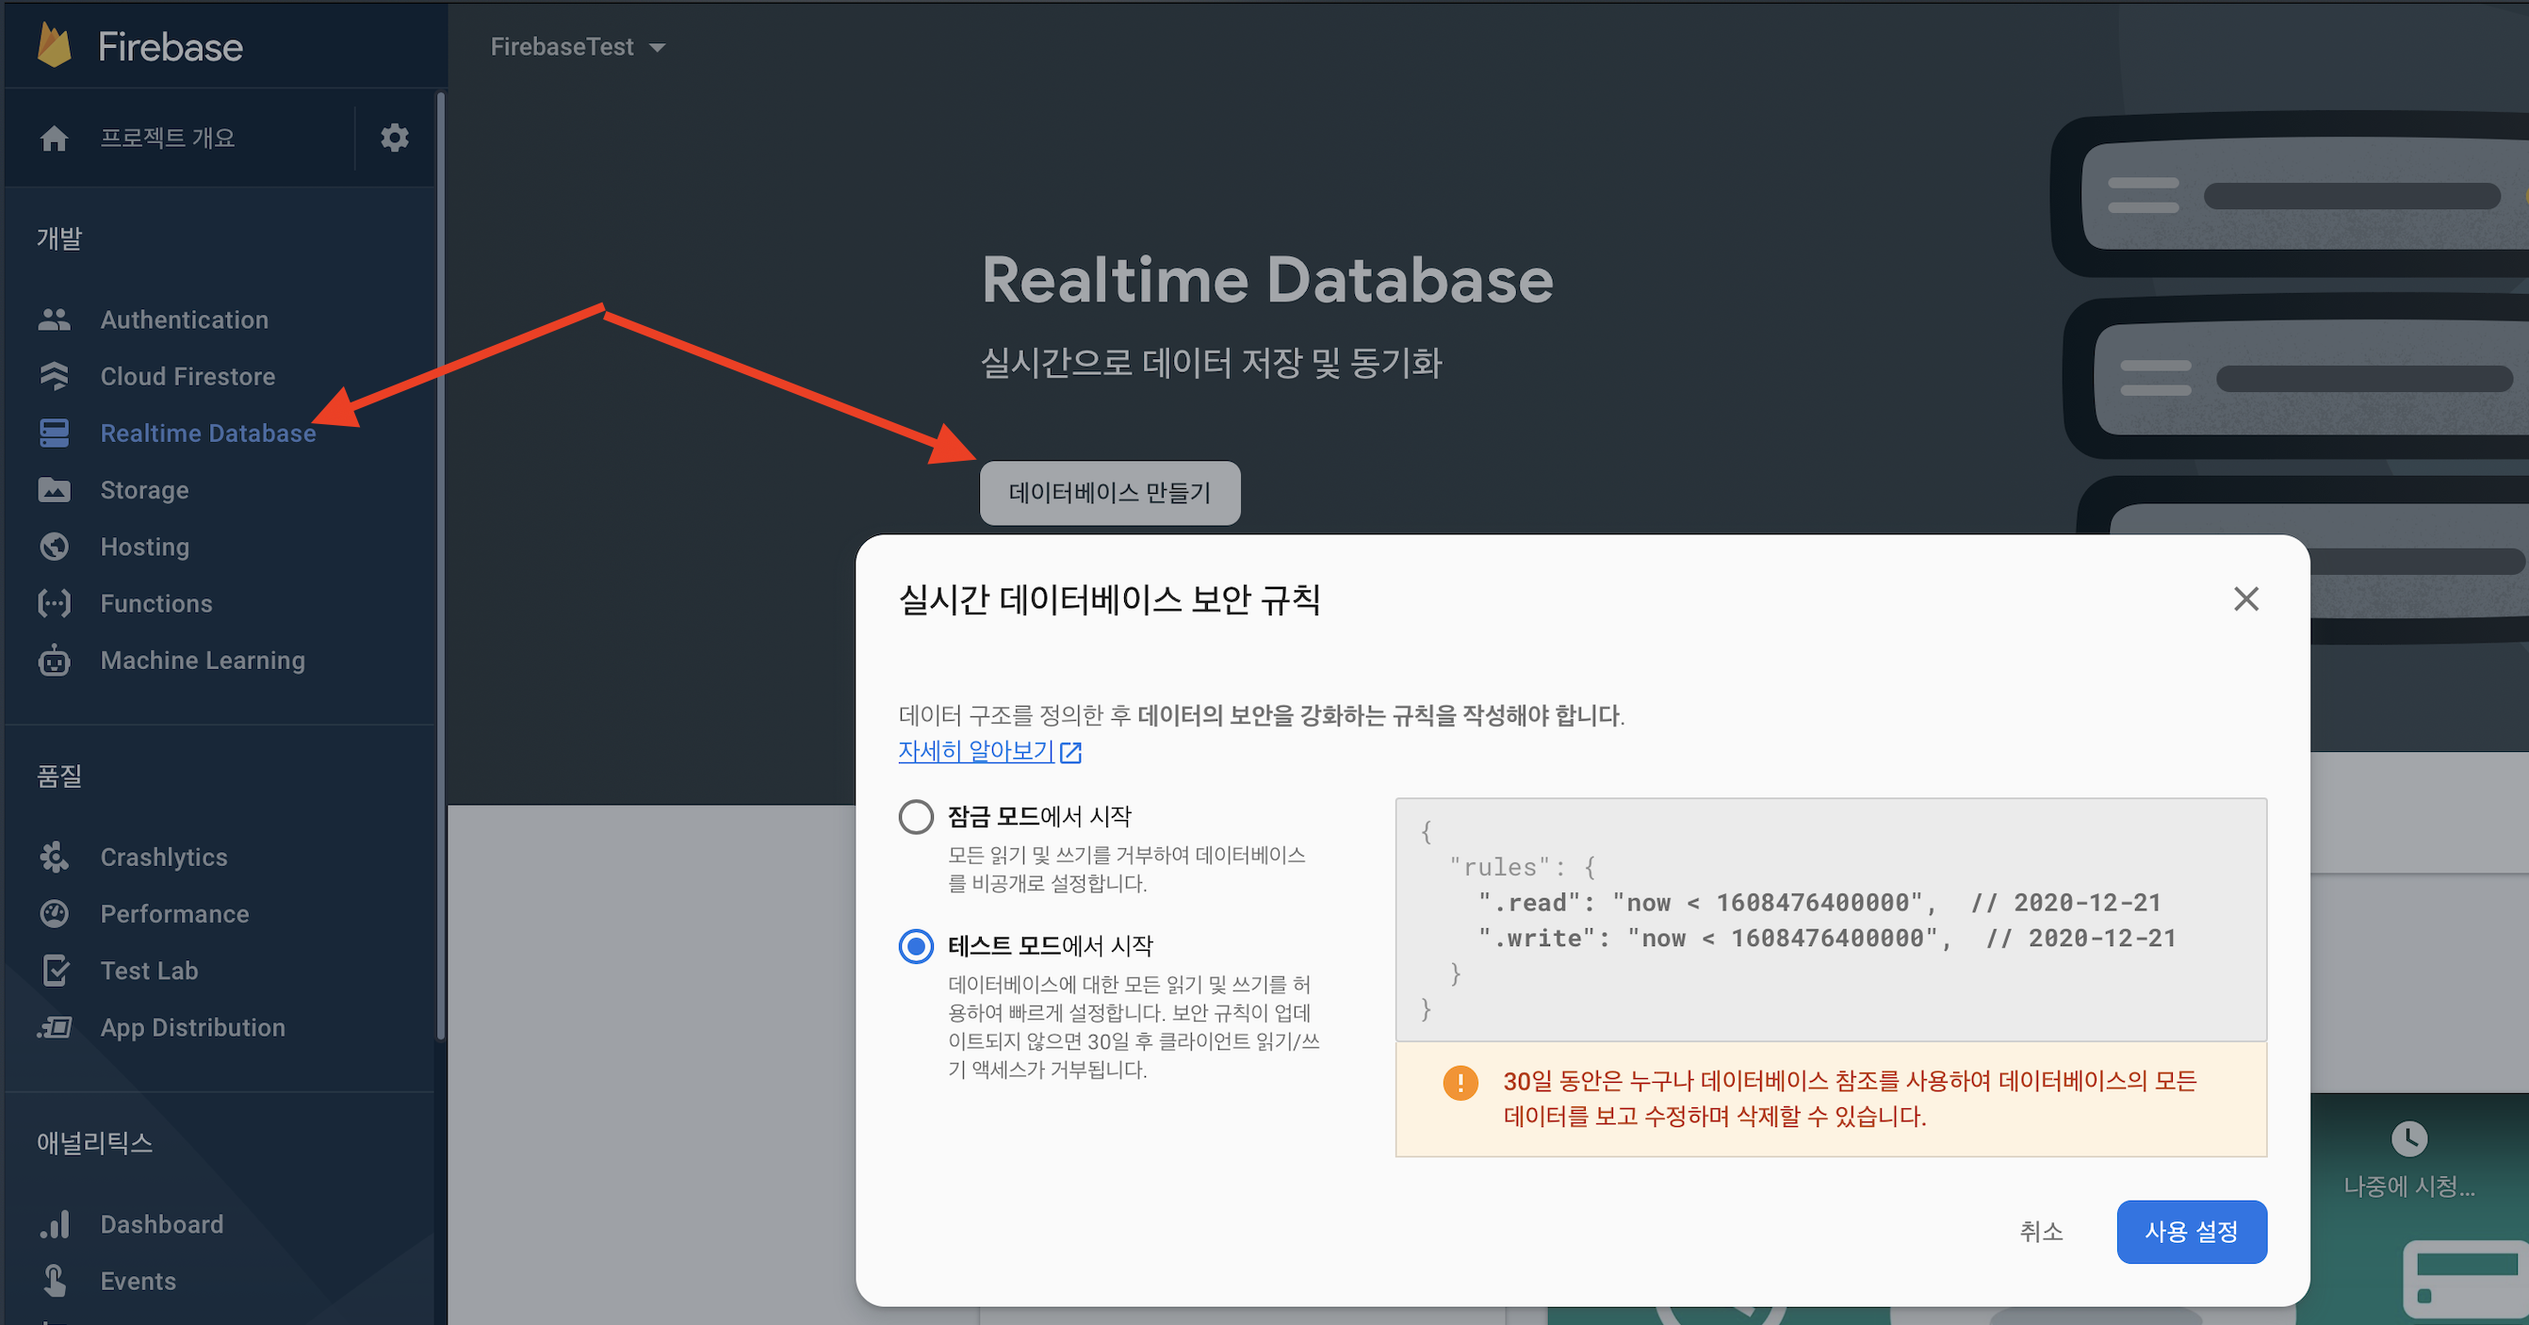This screenshot has height=1325, width=2529.
Task: Select 잠금 모드에서 시작 radio option
Action: (x=916, y=816)
